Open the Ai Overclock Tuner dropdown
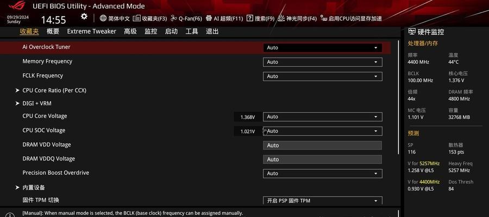Image resolution: width=489 pixels, height=217 pixels. [322, 48]
